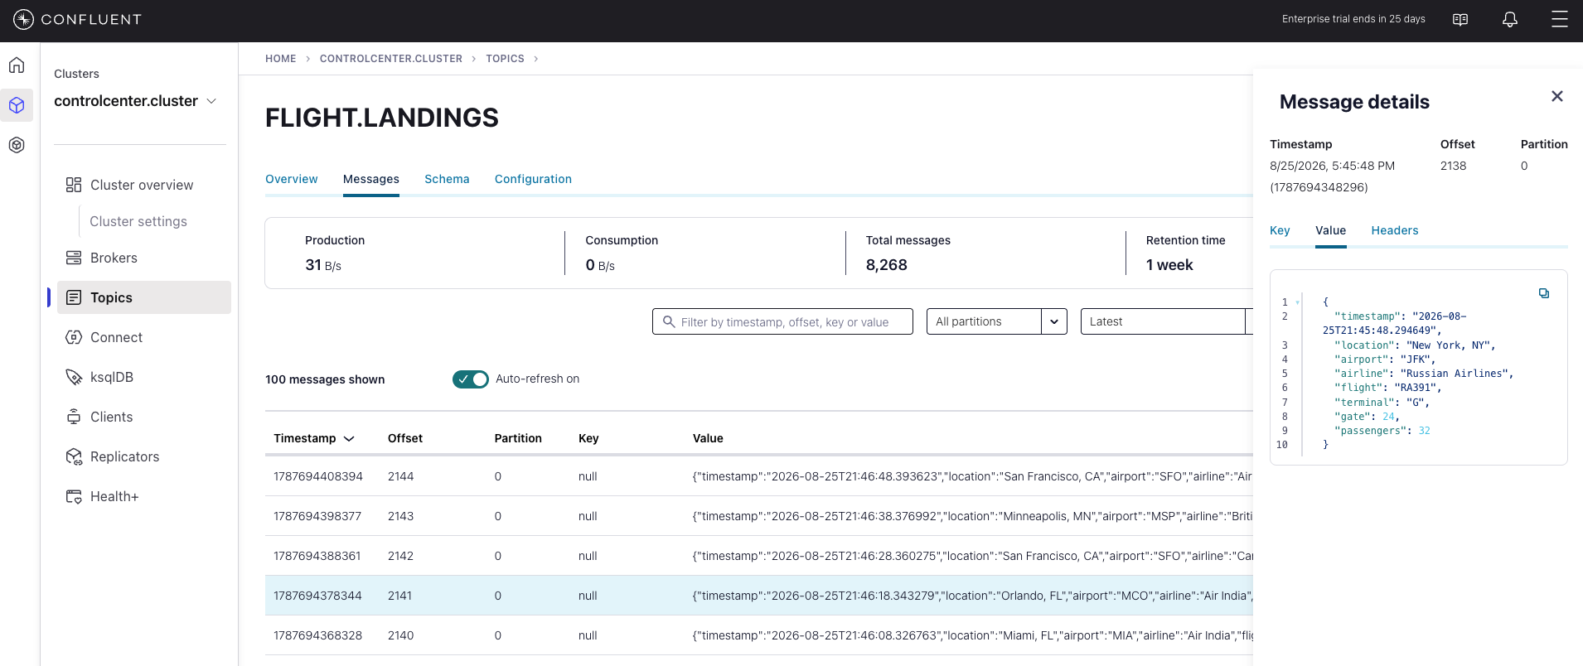Viewport: 1583px width, 666px height.
Task: Open Cluster settings in sidebar
Action: tap(138, 221)
